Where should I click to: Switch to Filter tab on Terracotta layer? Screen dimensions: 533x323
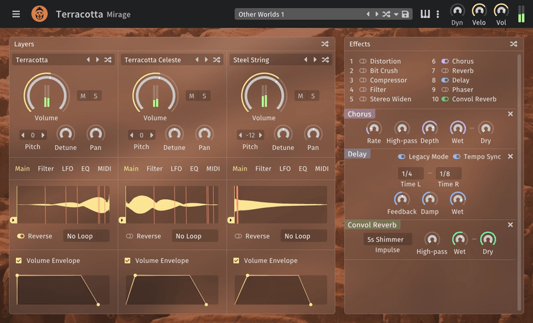pyautogui.click(x=46, y=168)
